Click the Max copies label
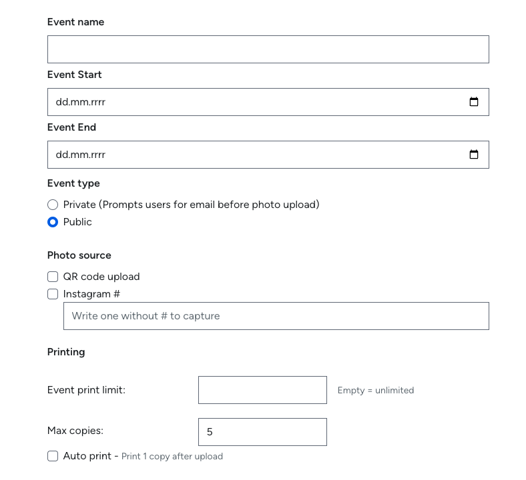 click(75, 431)
